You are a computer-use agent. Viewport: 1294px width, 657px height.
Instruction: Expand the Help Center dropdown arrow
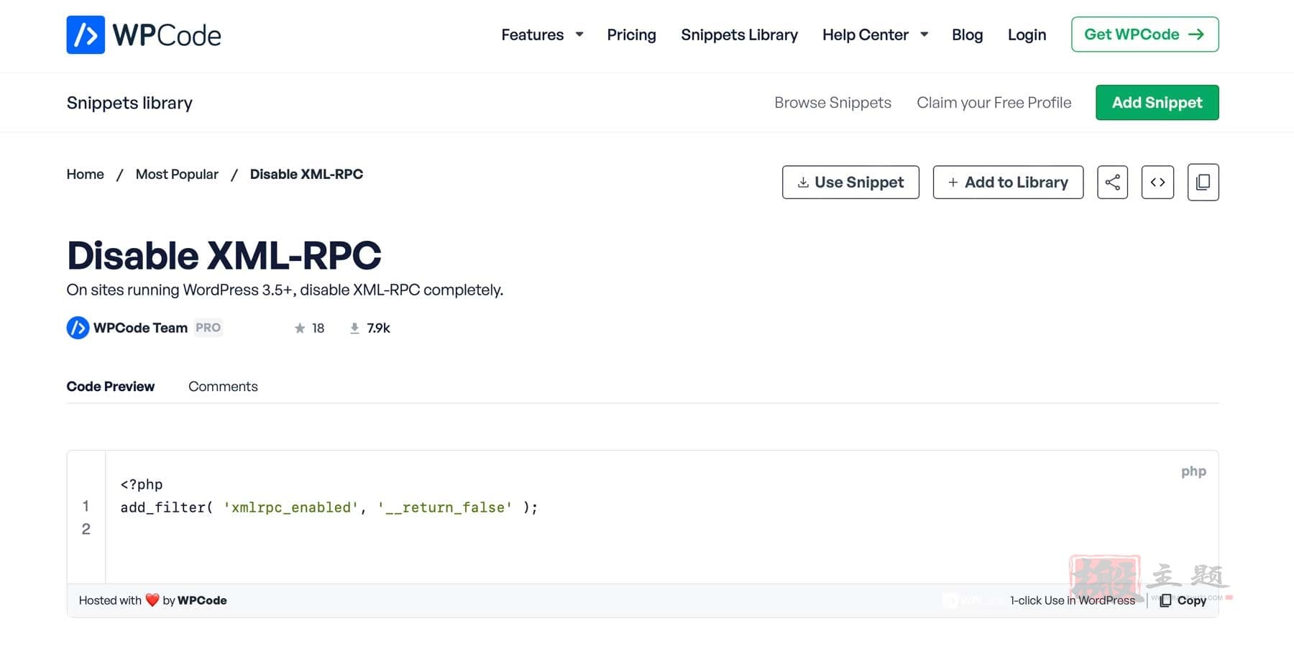point(924,35)
